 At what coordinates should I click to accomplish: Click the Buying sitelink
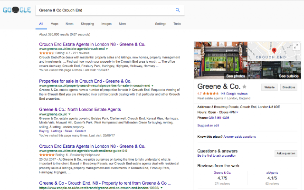tap(44, 131)
